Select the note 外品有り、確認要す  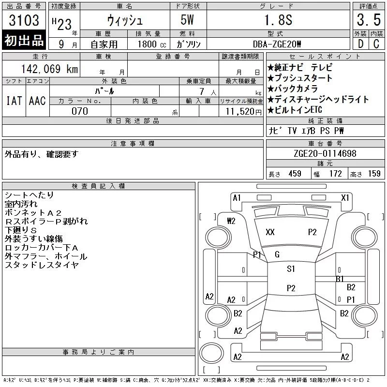(41, 154)
